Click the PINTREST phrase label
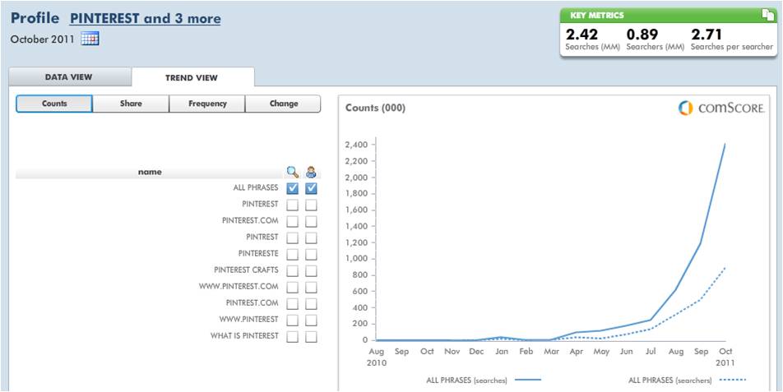Viewport: 783px width, 392px height. (x=262, y=238)
